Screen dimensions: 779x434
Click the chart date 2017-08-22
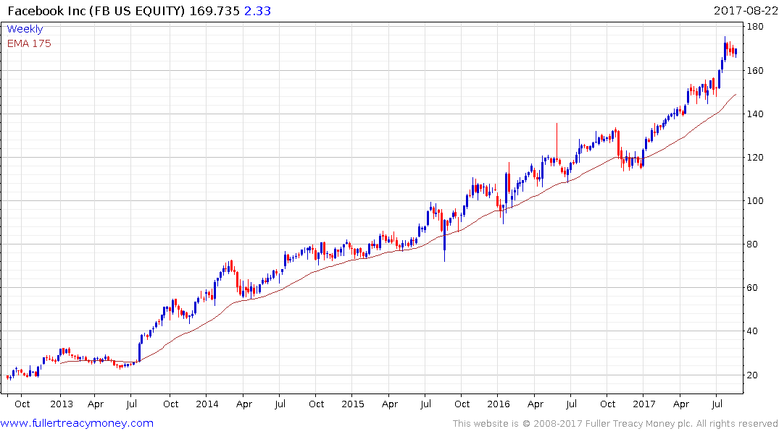click(746, 11)
